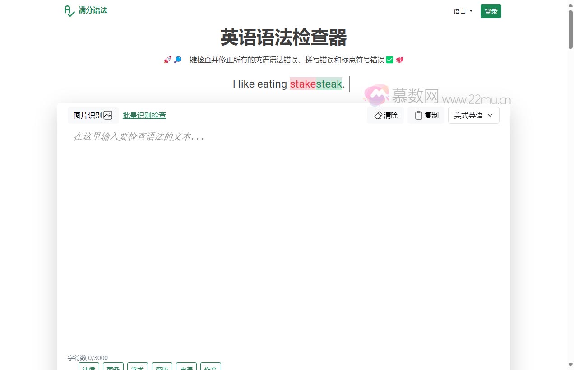Image resolution: width=574 pixels, height=370 pixels.
Task: Select the 简历 sample text tag
Action: tap(162, 368)
